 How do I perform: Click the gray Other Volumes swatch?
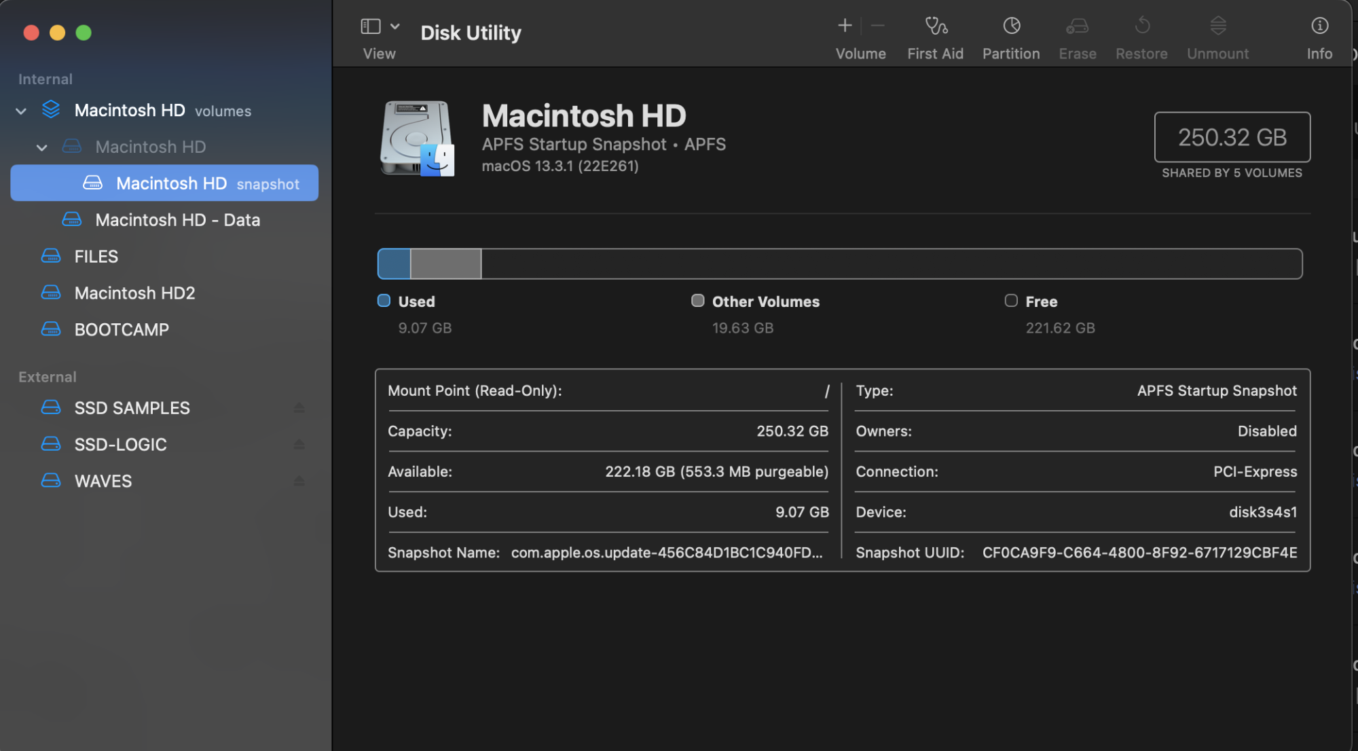[697, 301]
